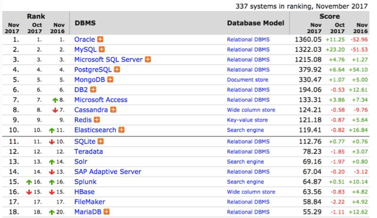377x218 pixels.
Task: Click the plus icon beside Cassandra
Action: point(113,110)
